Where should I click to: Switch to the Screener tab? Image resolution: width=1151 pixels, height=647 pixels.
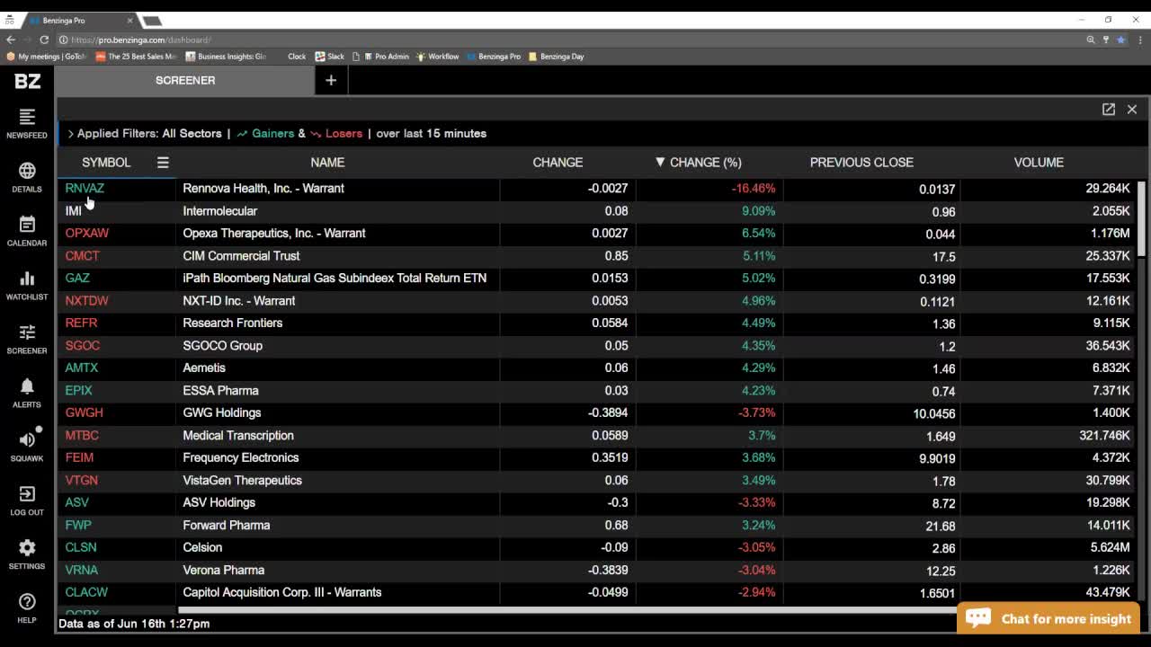coord(185,80)
